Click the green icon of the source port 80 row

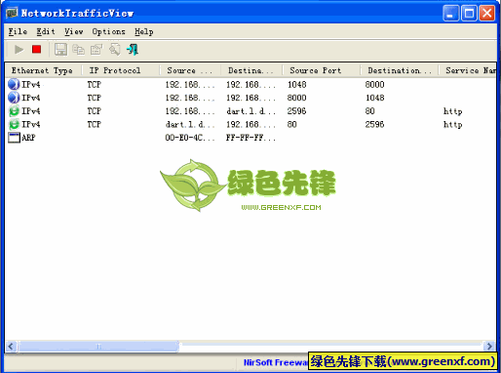coord(14,124)
